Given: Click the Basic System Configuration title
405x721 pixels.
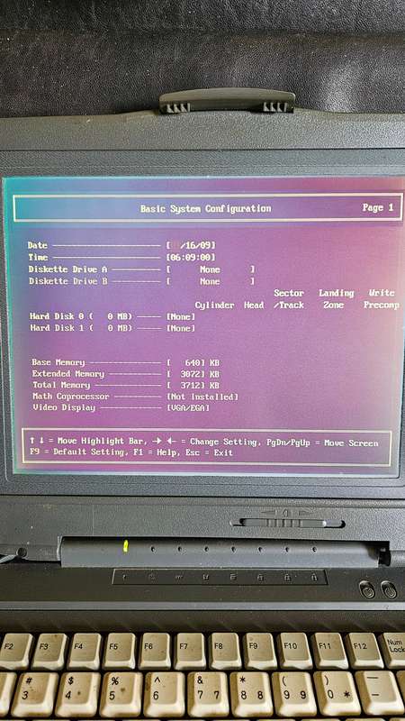Looking at the screenshot, I should point(206,209).
